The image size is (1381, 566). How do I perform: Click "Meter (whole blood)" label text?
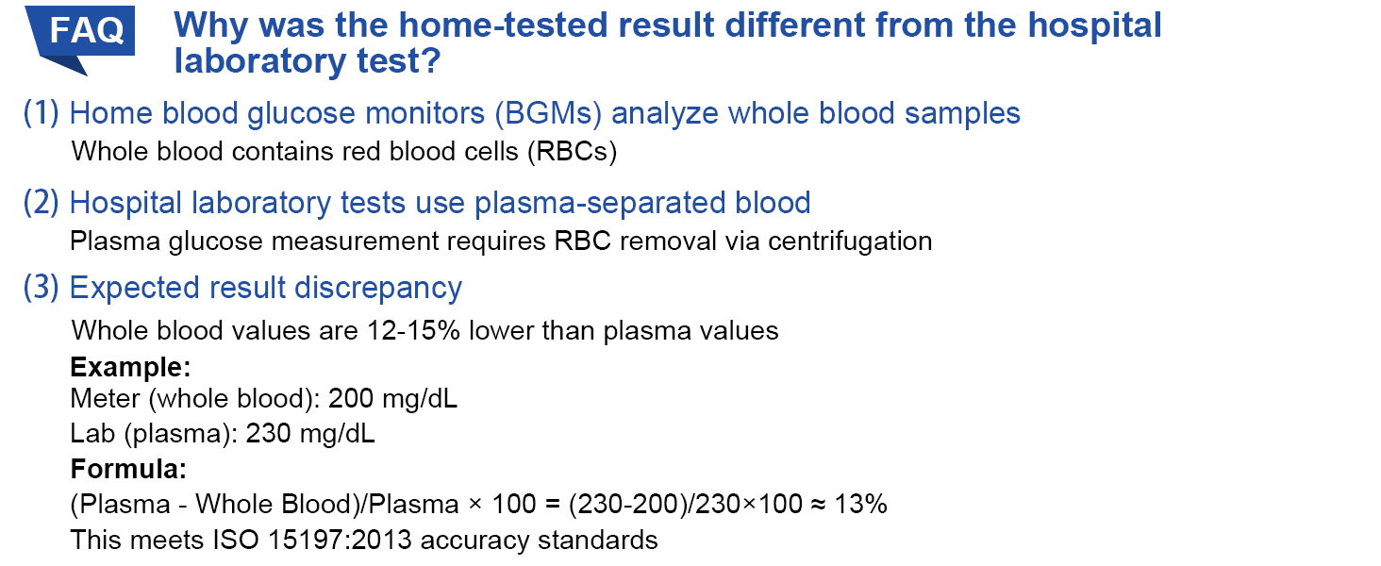pyautogui.click(x=193, y=399)
